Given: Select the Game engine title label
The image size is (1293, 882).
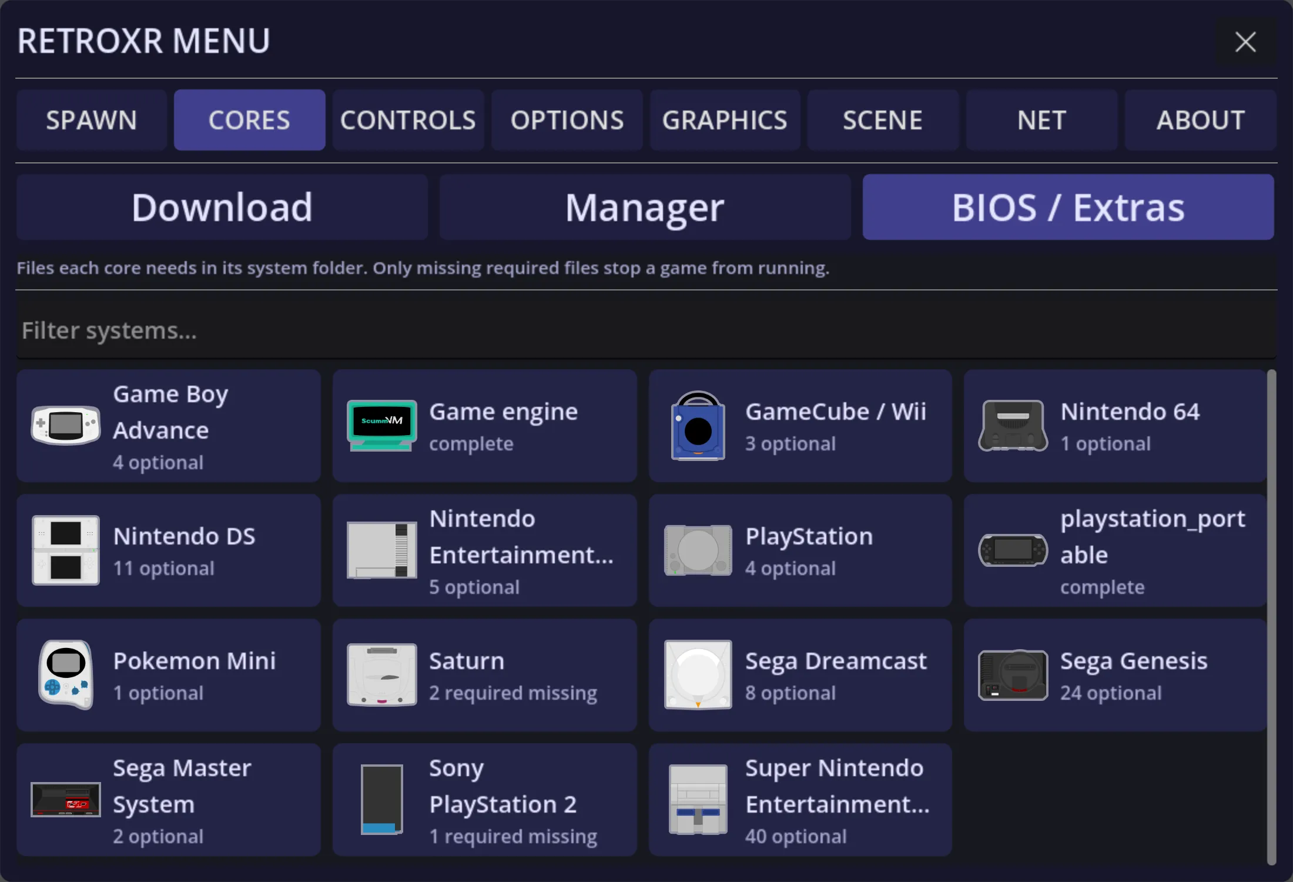Looking at the screenshot, I should pos(503,412).
